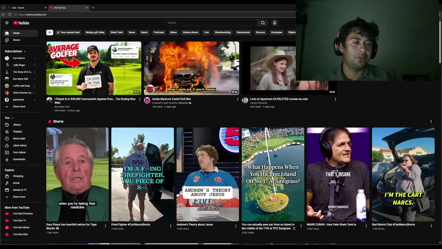Click the search magnifier button

(x=263, y=23)
